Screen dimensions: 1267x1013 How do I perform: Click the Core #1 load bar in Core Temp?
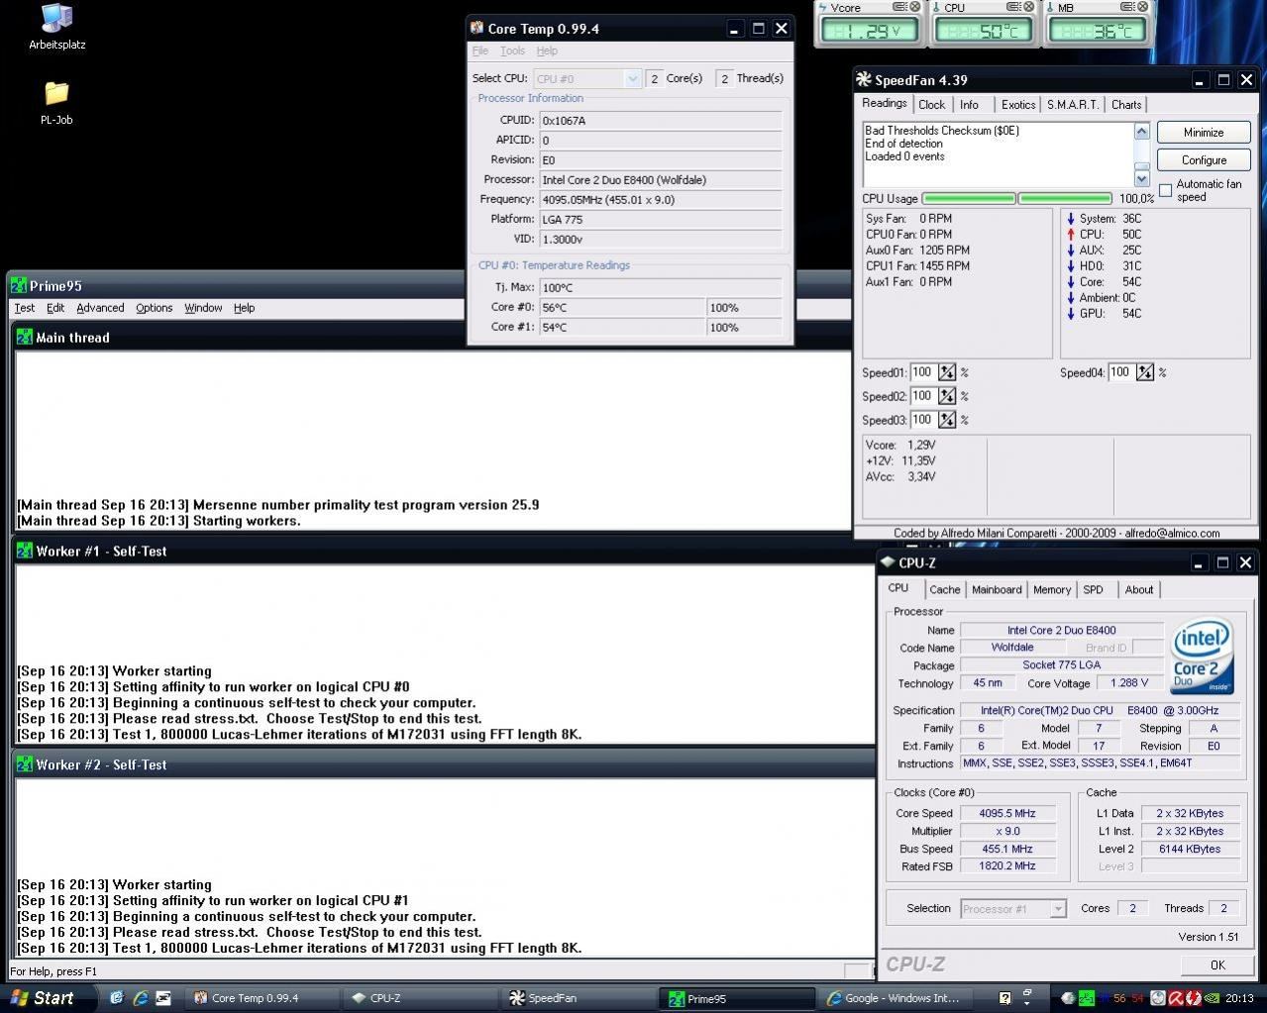click(x=744, y=328)
